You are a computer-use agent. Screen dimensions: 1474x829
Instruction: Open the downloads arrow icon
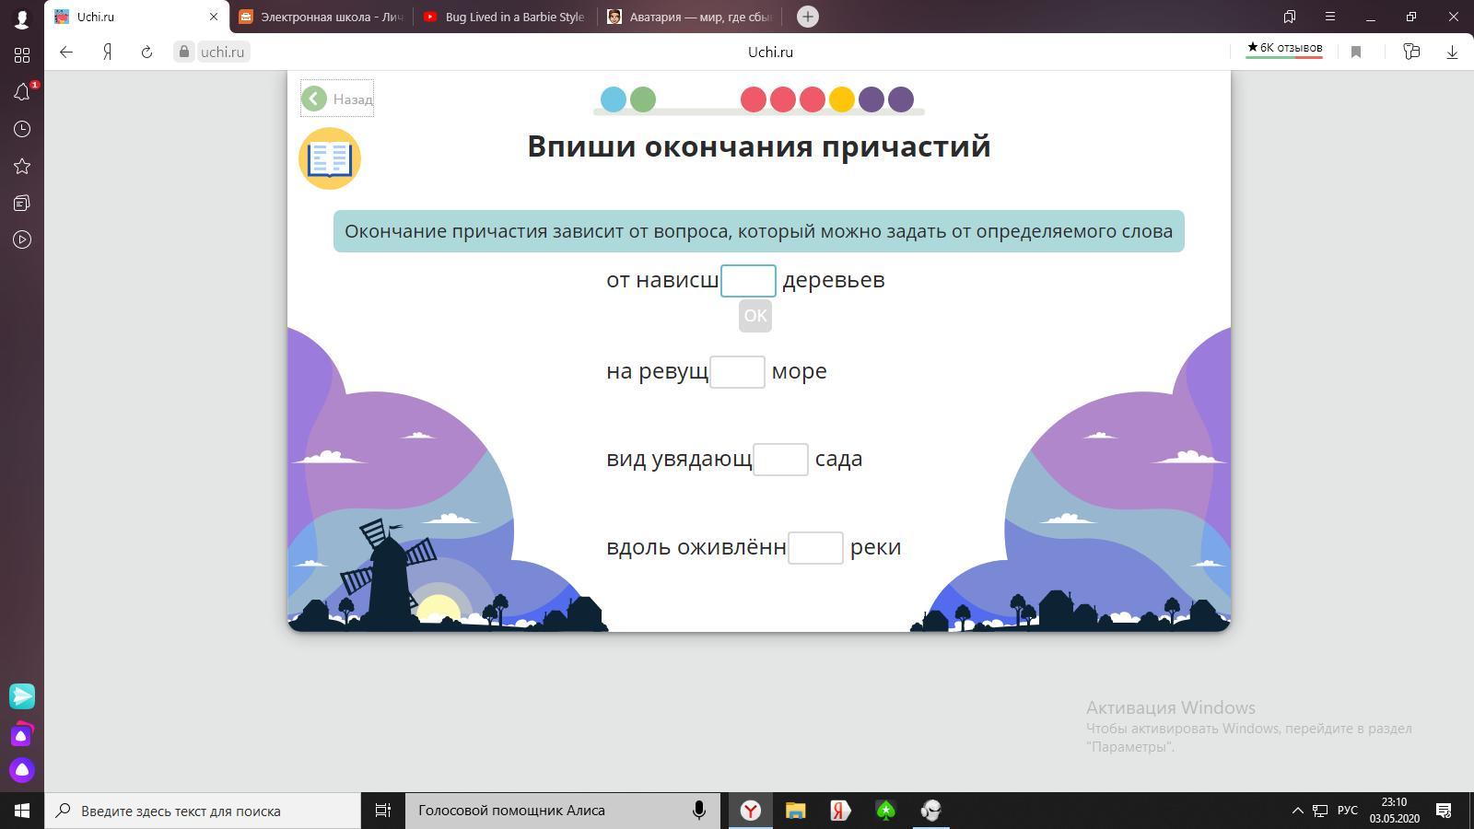coord(1452,52)
